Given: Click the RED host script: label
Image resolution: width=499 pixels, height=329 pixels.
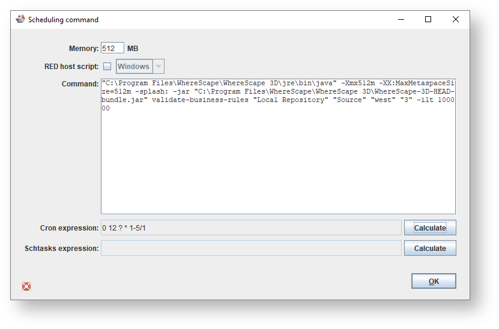Looking at the screenshot, I should [71, 67].
